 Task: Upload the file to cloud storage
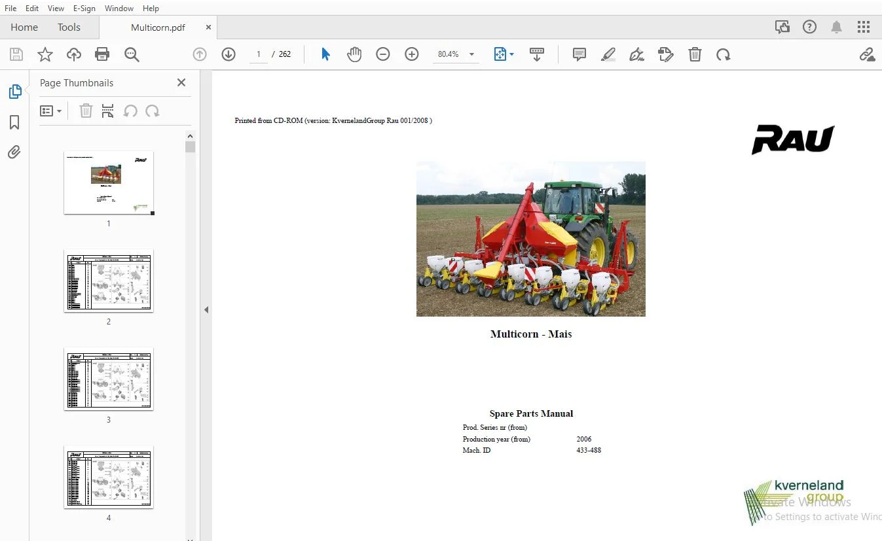click(x=73, y=54)
